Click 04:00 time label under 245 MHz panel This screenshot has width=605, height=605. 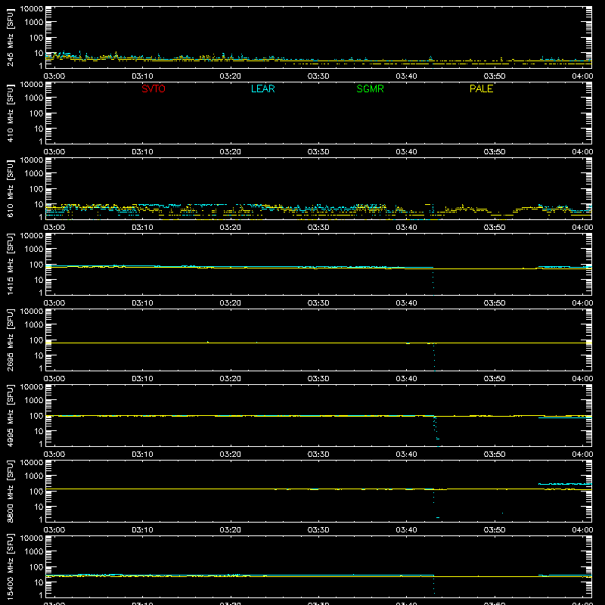582,76
